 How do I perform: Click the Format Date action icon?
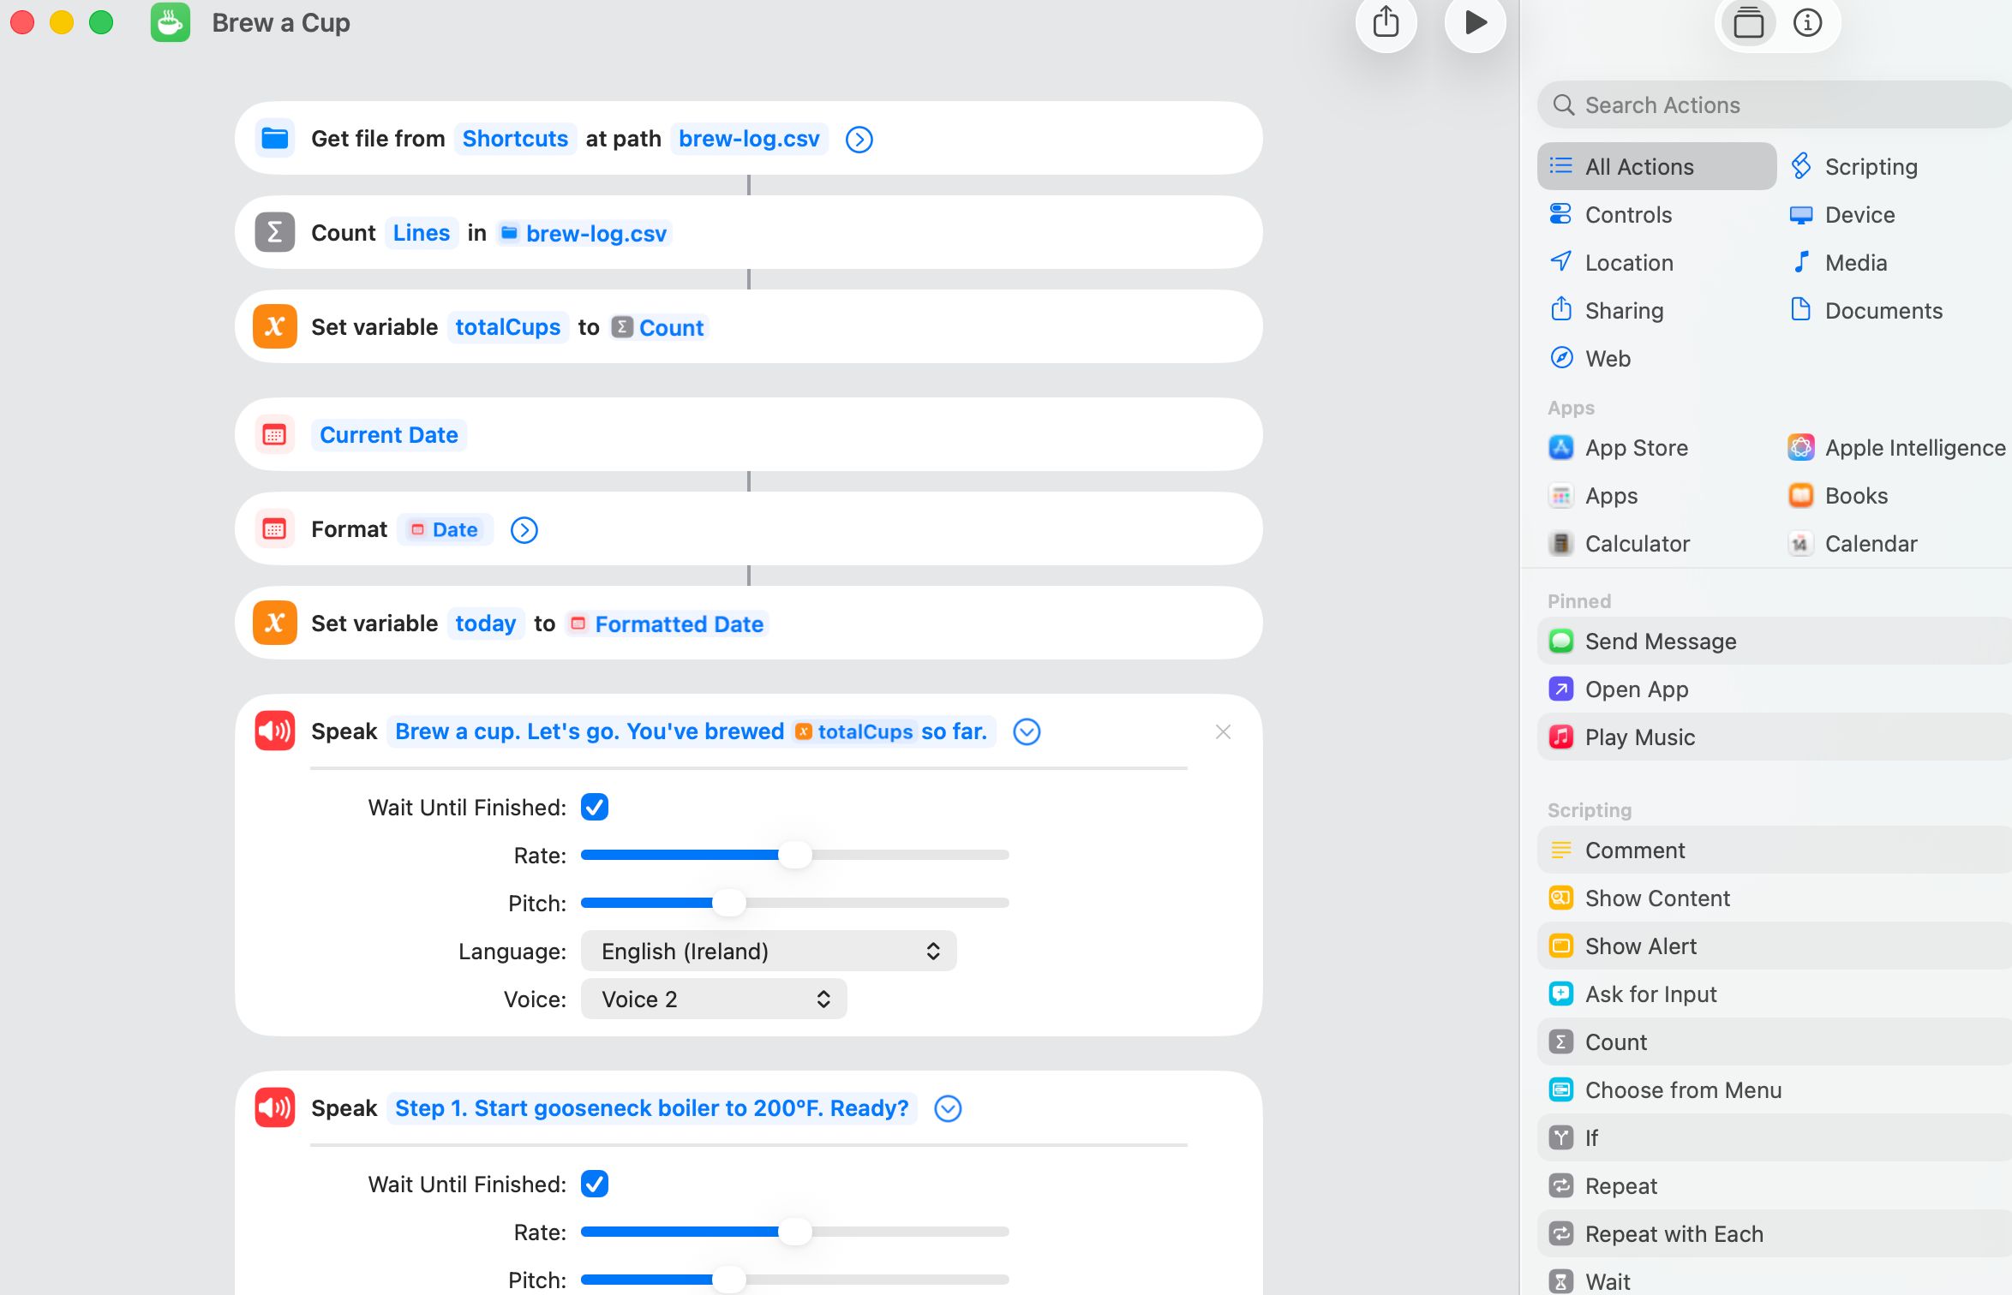tap(275, 529)
